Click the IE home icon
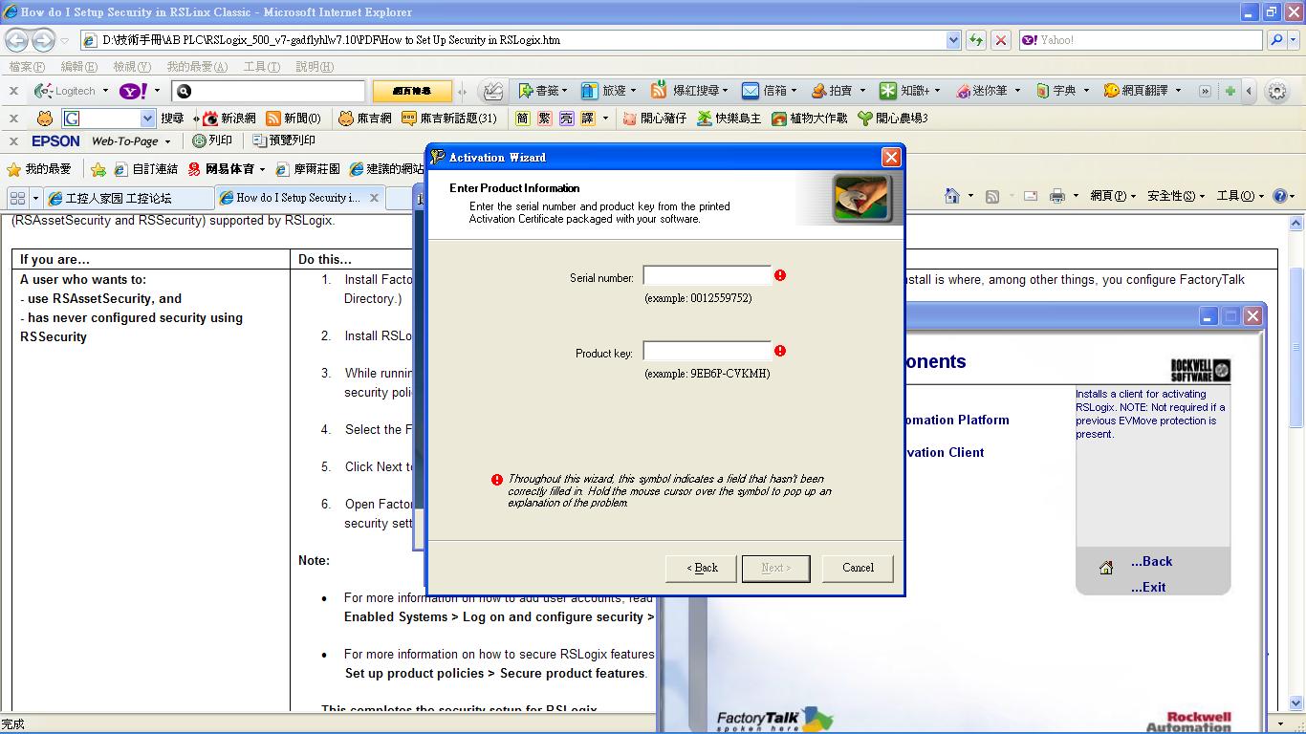 951,196
